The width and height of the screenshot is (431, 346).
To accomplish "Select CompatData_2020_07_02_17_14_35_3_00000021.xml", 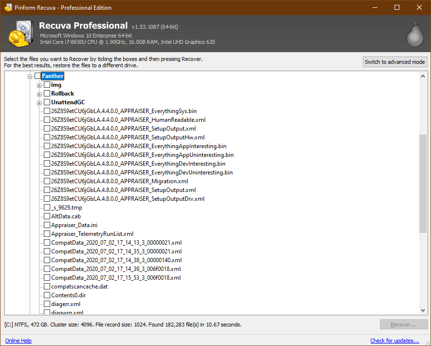I will (116, 251).
